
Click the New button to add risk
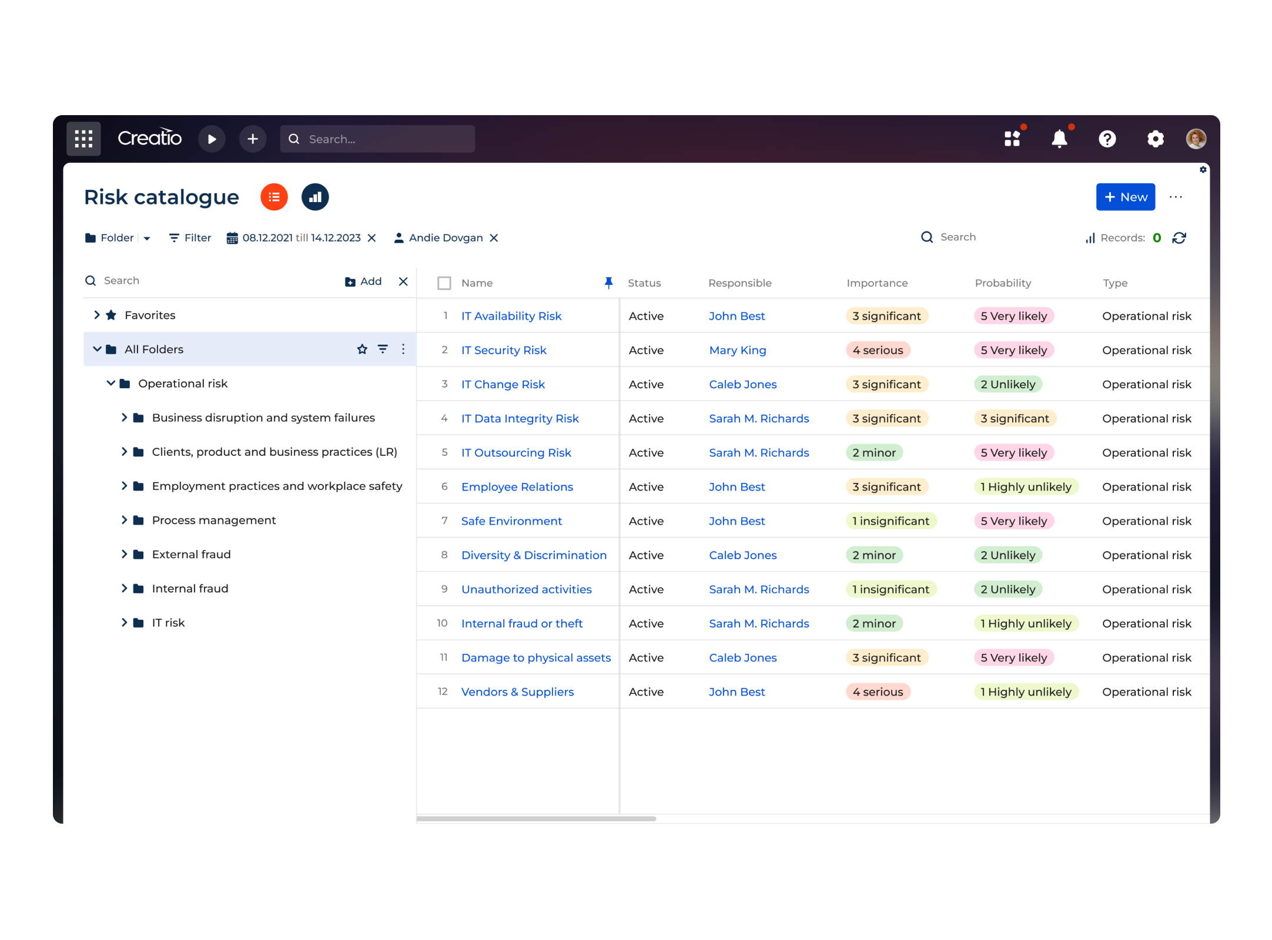pos(1124,196)
